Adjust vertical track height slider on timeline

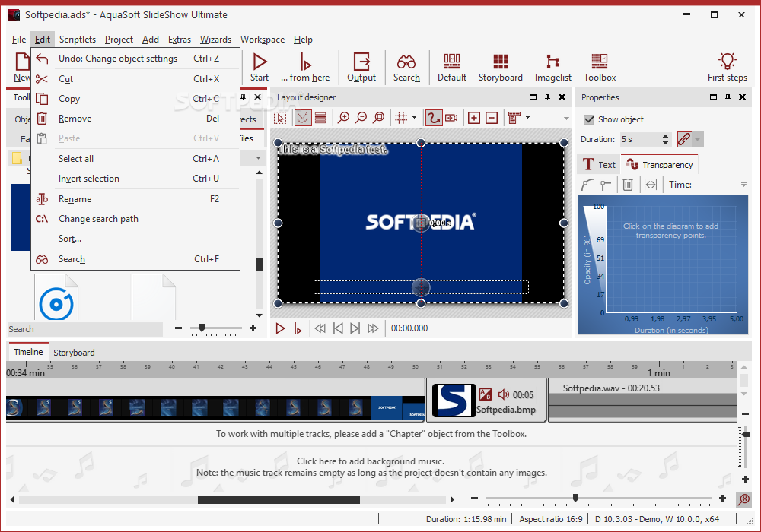[746, 434]
